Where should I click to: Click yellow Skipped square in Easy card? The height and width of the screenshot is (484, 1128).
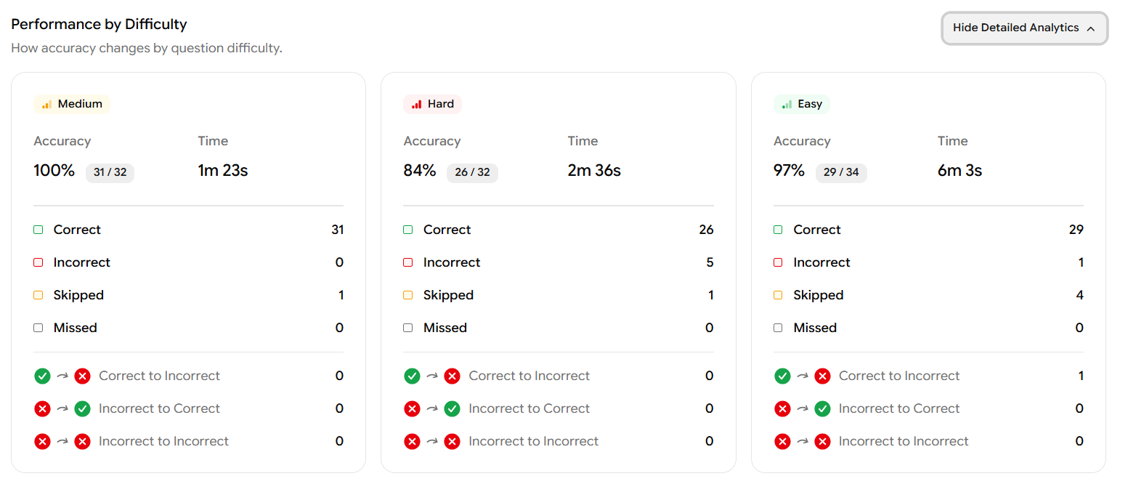point(778,295)
